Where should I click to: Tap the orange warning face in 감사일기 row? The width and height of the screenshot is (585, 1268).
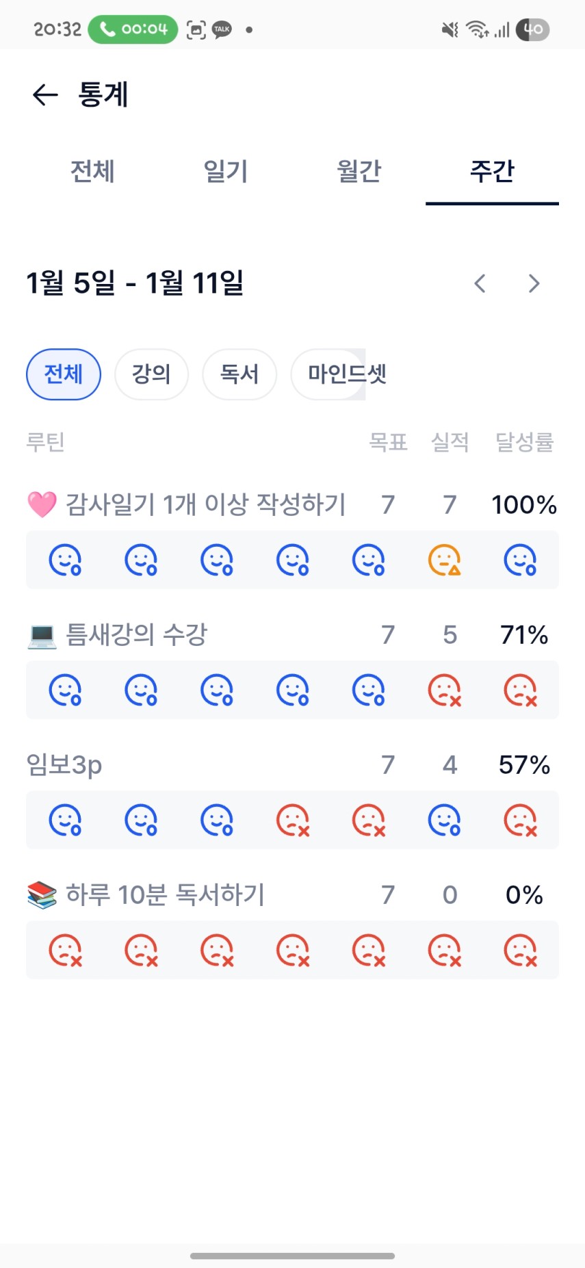tap(444, 560)
